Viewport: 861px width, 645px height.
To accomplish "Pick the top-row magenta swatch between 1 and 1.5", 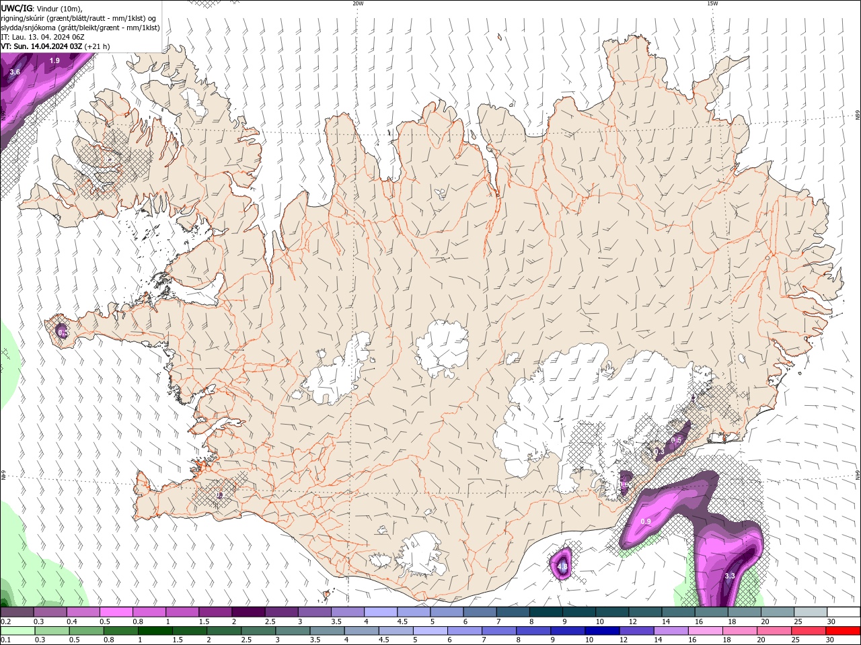I will (182, 612).
